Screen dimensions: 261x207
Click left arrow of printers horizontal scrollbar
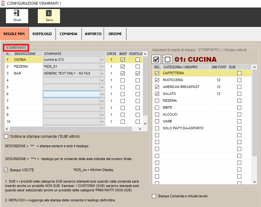[x=7, y=129]
